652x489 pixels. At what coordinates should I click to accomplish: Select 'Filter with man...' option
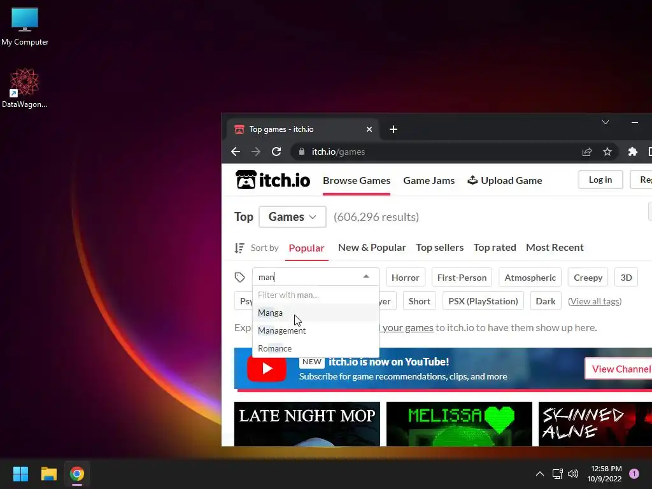(316, 295)
